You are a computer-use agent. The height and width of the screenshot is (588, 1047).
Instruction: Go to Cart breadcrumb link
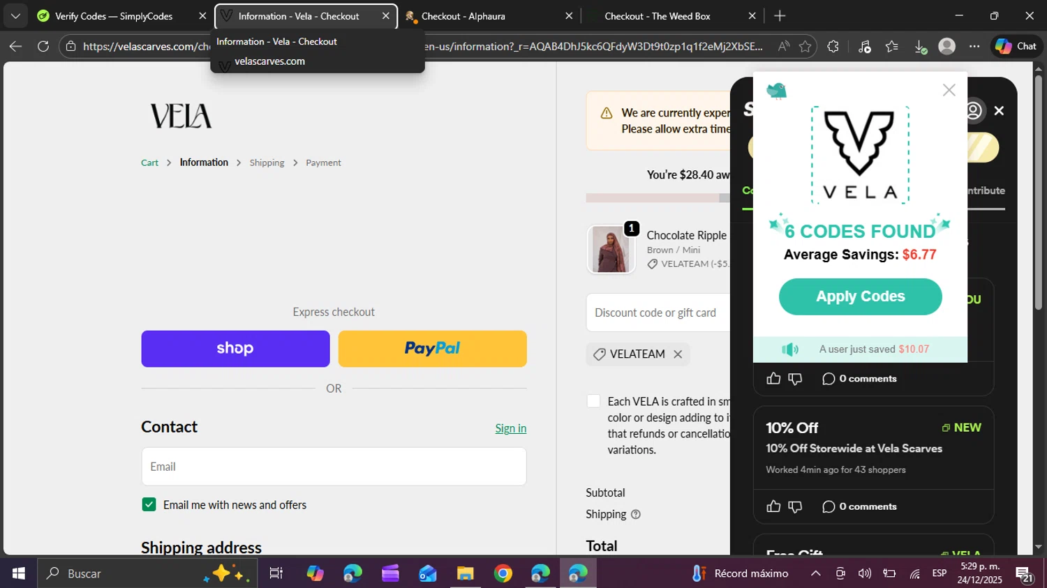149,163
